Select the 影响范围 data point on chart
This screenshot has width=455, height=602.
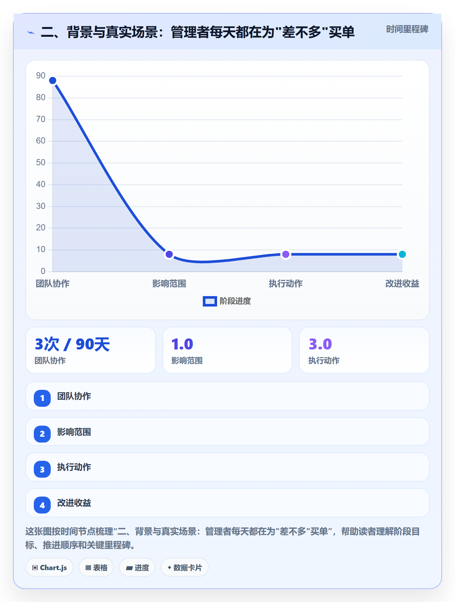169,254
